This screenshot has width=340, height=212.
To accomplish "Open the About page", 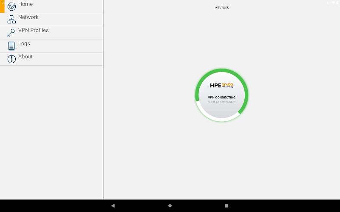I will 51,59.
